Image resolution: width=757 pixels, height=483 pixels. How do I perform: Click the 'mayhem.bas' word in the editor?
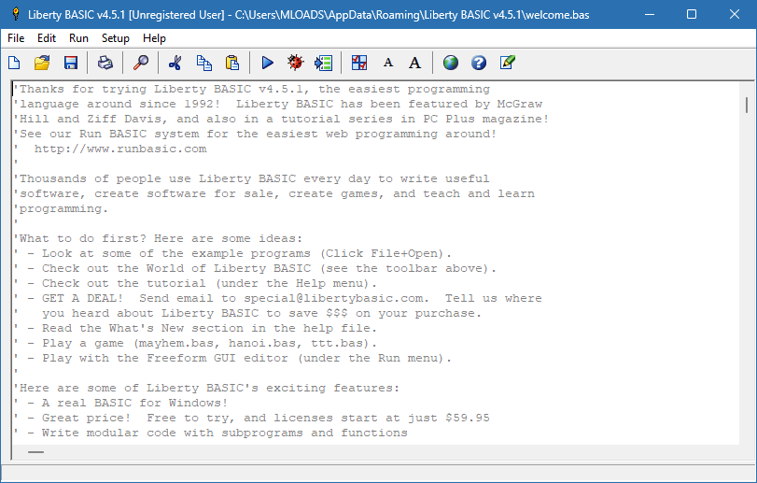(x=176, y=344)
